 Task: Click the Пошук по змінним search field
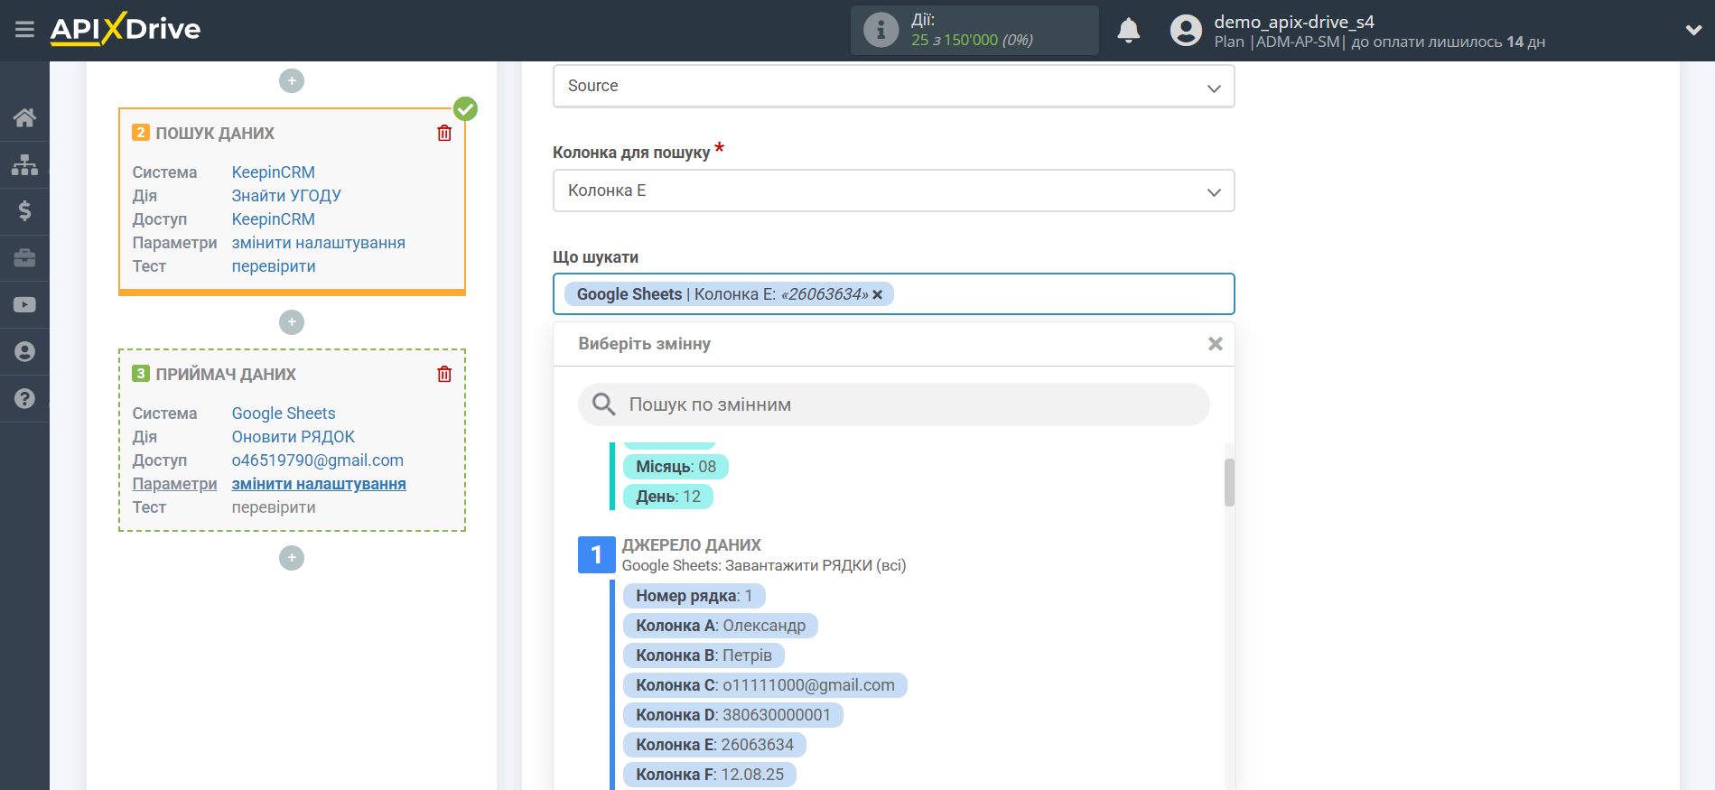pos(893,404)
